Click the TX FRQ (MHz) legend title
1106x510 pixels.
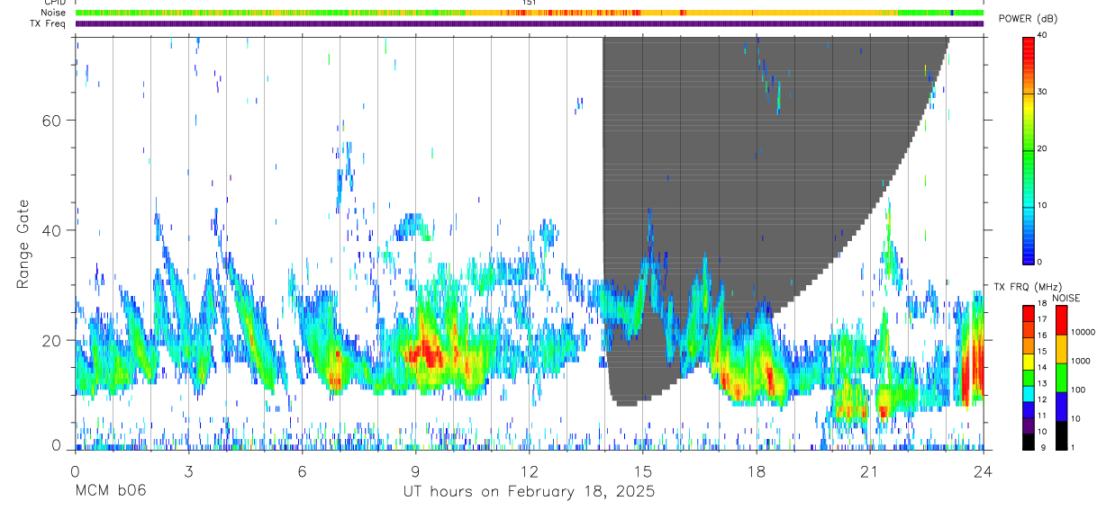1027,286
